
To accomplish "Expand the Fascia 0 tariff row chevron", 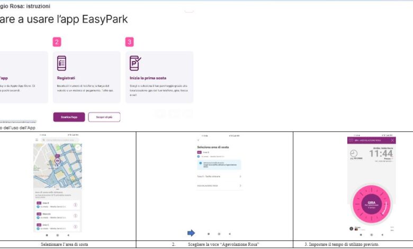I will point(240,176).
